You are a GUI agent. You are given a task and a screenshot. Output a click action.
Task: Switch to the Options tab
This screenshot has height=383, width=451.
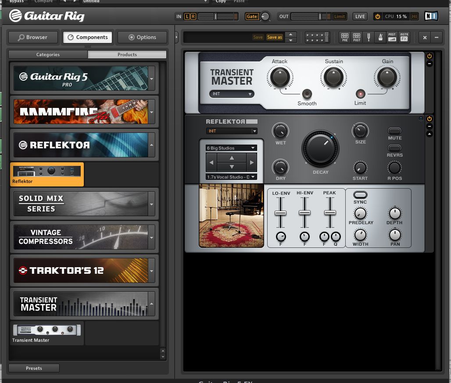click(x=143, y=37)
